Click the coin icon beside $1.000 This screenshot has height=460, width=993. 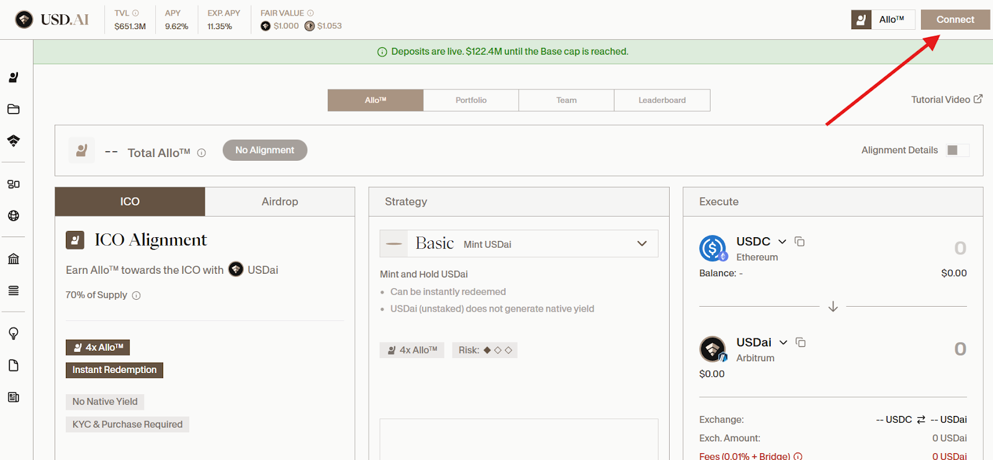click(266, 26)
